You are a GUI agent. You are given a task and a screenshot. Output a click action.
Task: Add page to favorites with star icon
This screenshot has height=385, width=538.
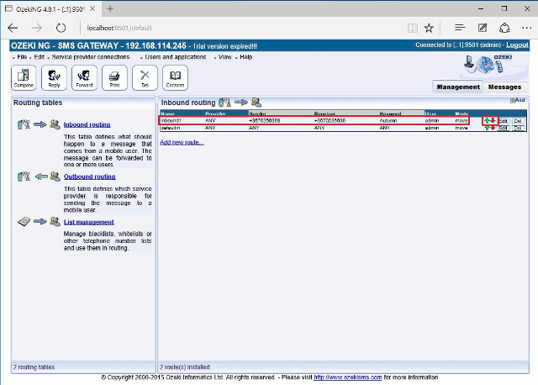[x=429, y=28]
